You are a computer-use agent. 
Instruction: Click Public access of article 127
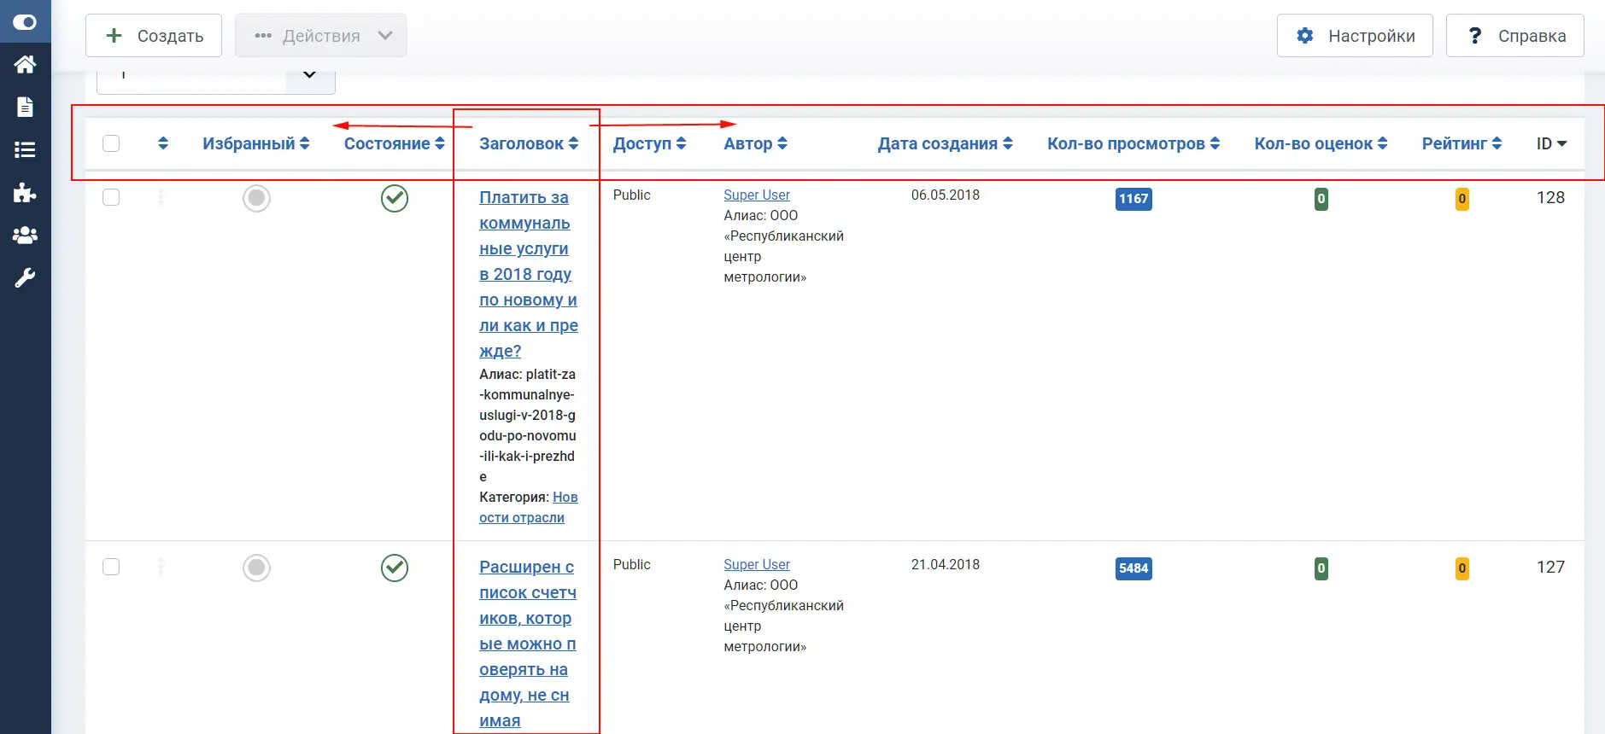point(632,564)
